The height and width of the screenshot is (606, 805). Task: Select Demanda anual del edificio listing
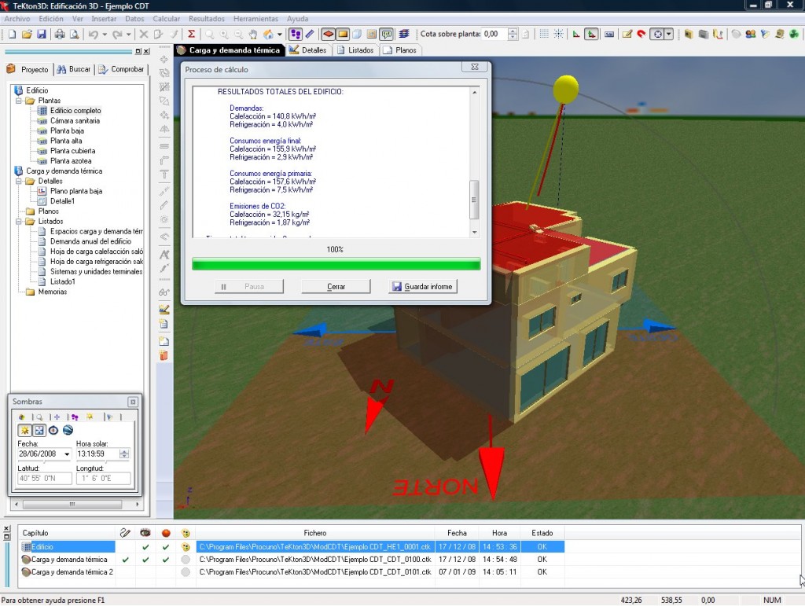pos(90,241)
